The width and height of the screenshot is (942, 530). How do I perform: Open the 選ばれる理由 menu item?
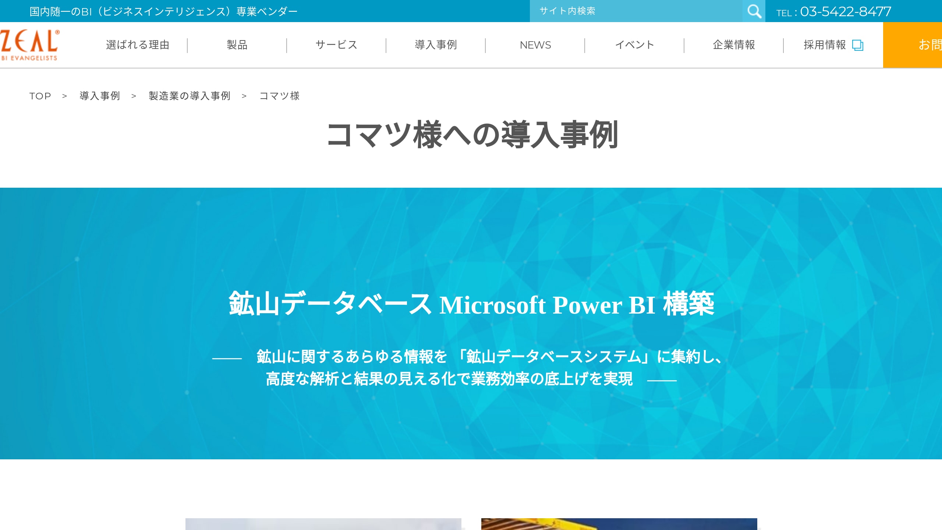(x=138, y=45)
